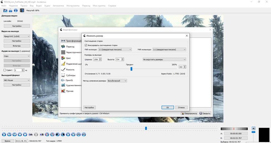Open the Видео menu

click(x=39, y=6)
